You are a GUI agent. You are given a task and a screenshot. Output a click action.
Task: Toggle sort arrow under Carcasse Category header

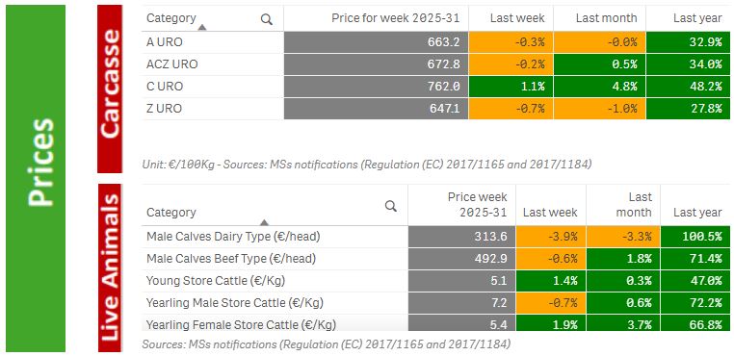pos(201,28)
